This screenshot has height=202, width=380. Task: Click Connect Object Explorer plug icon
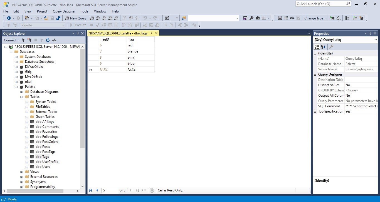pos(23,40)
